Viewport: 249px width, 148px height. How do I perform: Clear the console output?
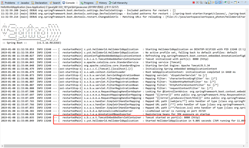click(x=206, y=2)
